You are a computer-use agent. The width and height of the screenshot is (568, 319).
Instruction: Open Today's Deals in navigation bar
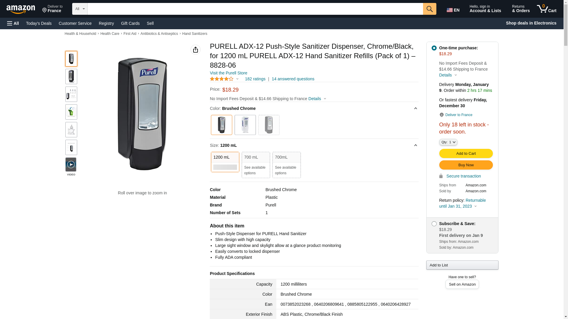[x=39, y=23]
